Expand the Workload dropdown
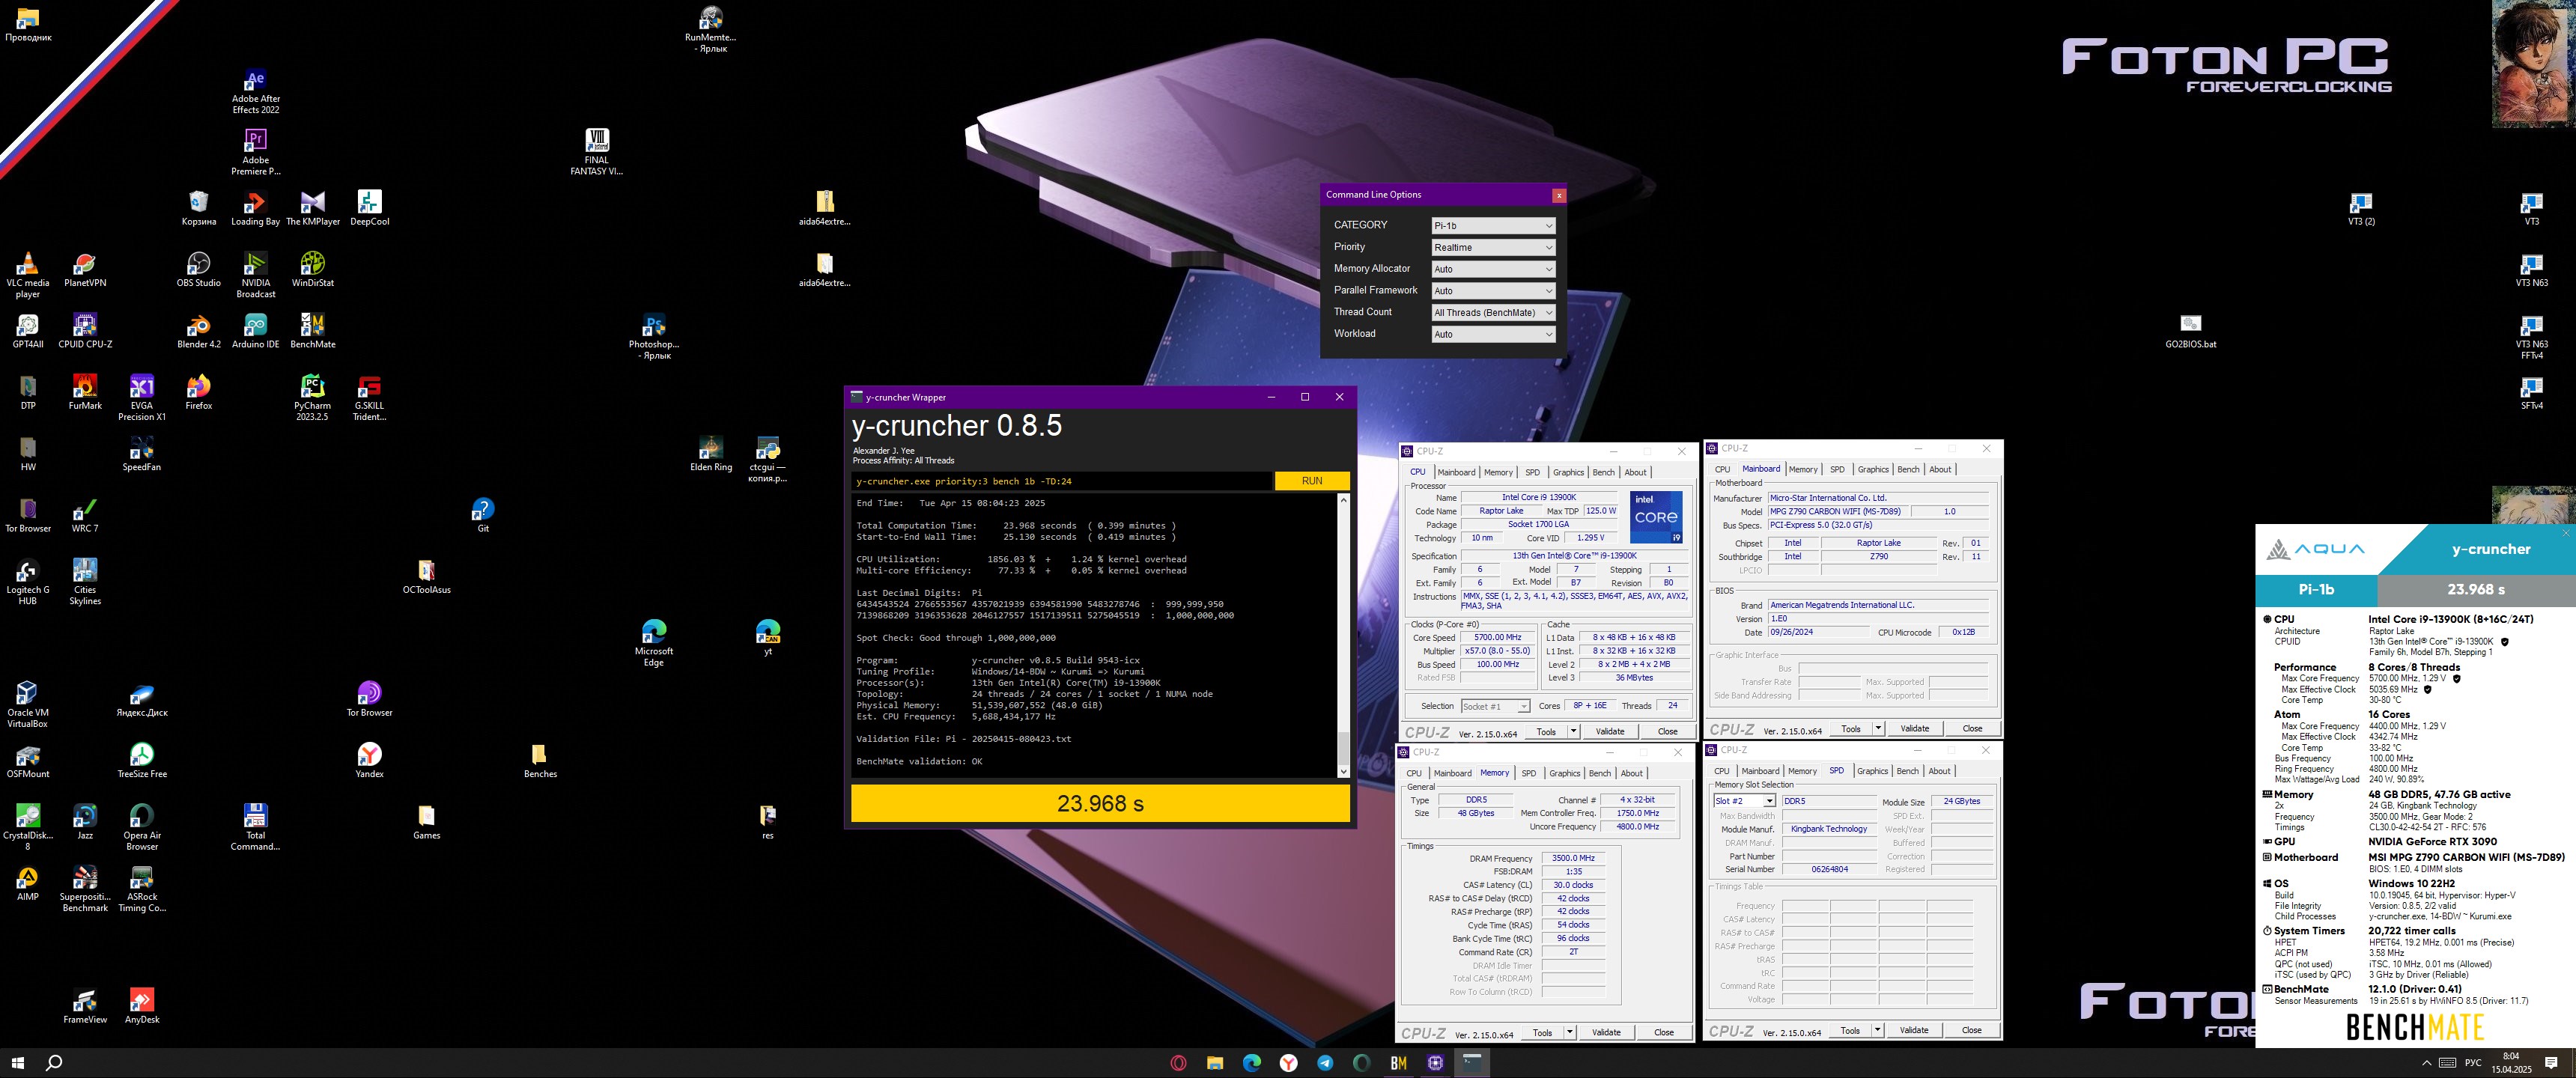This screenshot has height=1078, width=2576. tap(1493, 334)
